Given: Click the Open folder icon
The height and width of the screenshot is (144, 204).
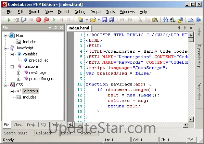Looking at the screenshot, I should click(x=93, y=20).
